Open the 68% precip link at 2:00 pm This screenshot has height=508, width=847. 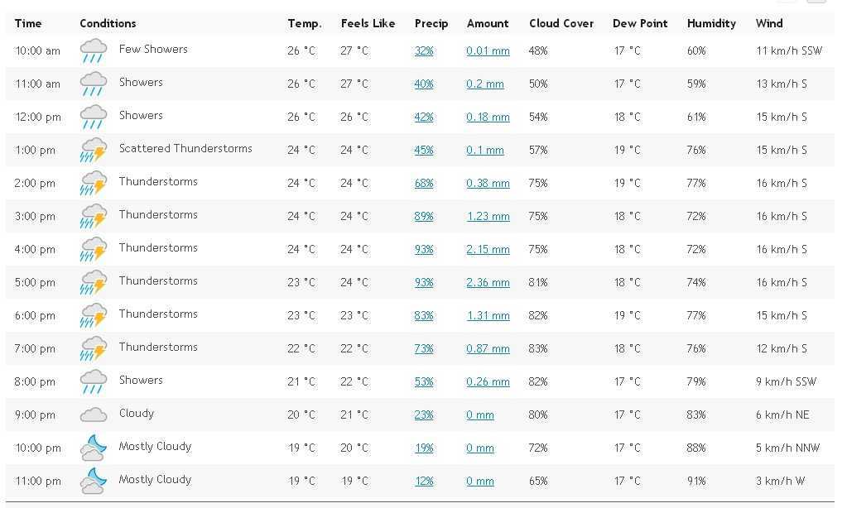point(424,183)
